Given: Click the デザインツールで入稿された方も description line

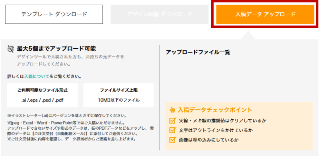Looking at the screenshot, I should (70, 57).
